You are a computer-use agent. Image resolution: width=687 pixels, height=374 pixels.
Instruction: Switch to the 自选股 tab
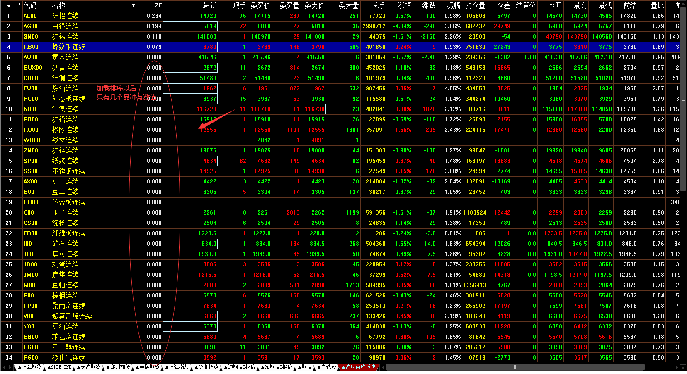pyautogui.click(x=326, y=367)
